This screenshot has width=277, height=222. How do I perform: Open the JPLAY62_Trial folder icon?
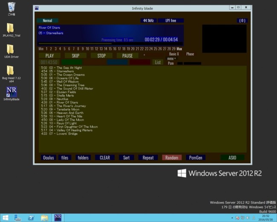[12, 30]
